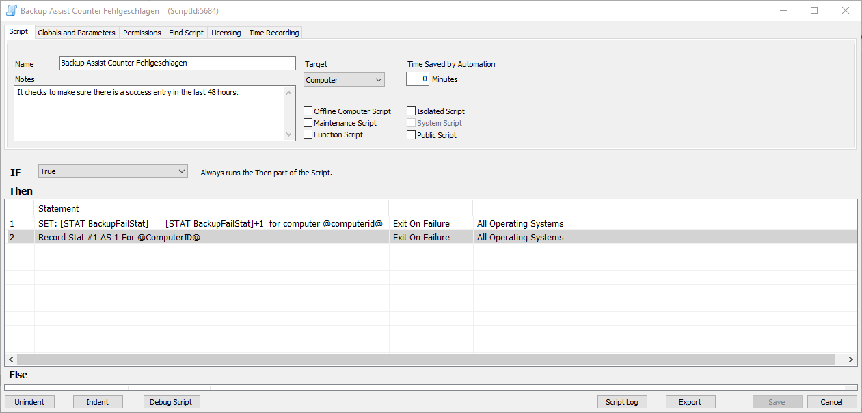Image resolution: width=862 pixels, height=413 pixels.
Task: Open the Script Log
Action: pos(621,402)
